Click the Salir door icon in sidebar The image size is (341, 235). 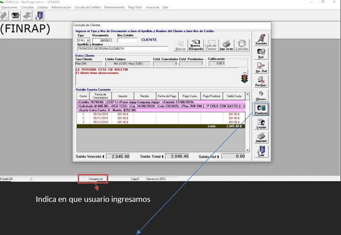click(x=261, y=151)
